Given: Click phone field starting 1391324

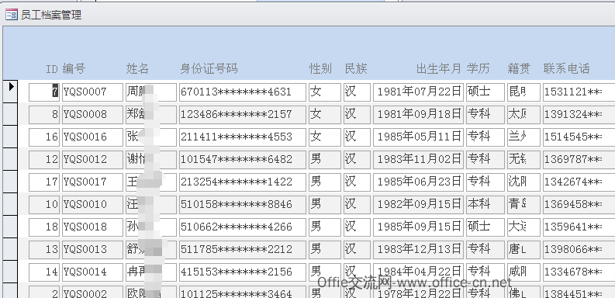Looking at the screenshot, I should (x=579, y=115).
